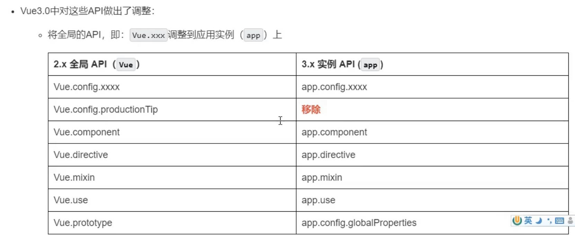Toggle the half-width moon icon

point(539,221)
